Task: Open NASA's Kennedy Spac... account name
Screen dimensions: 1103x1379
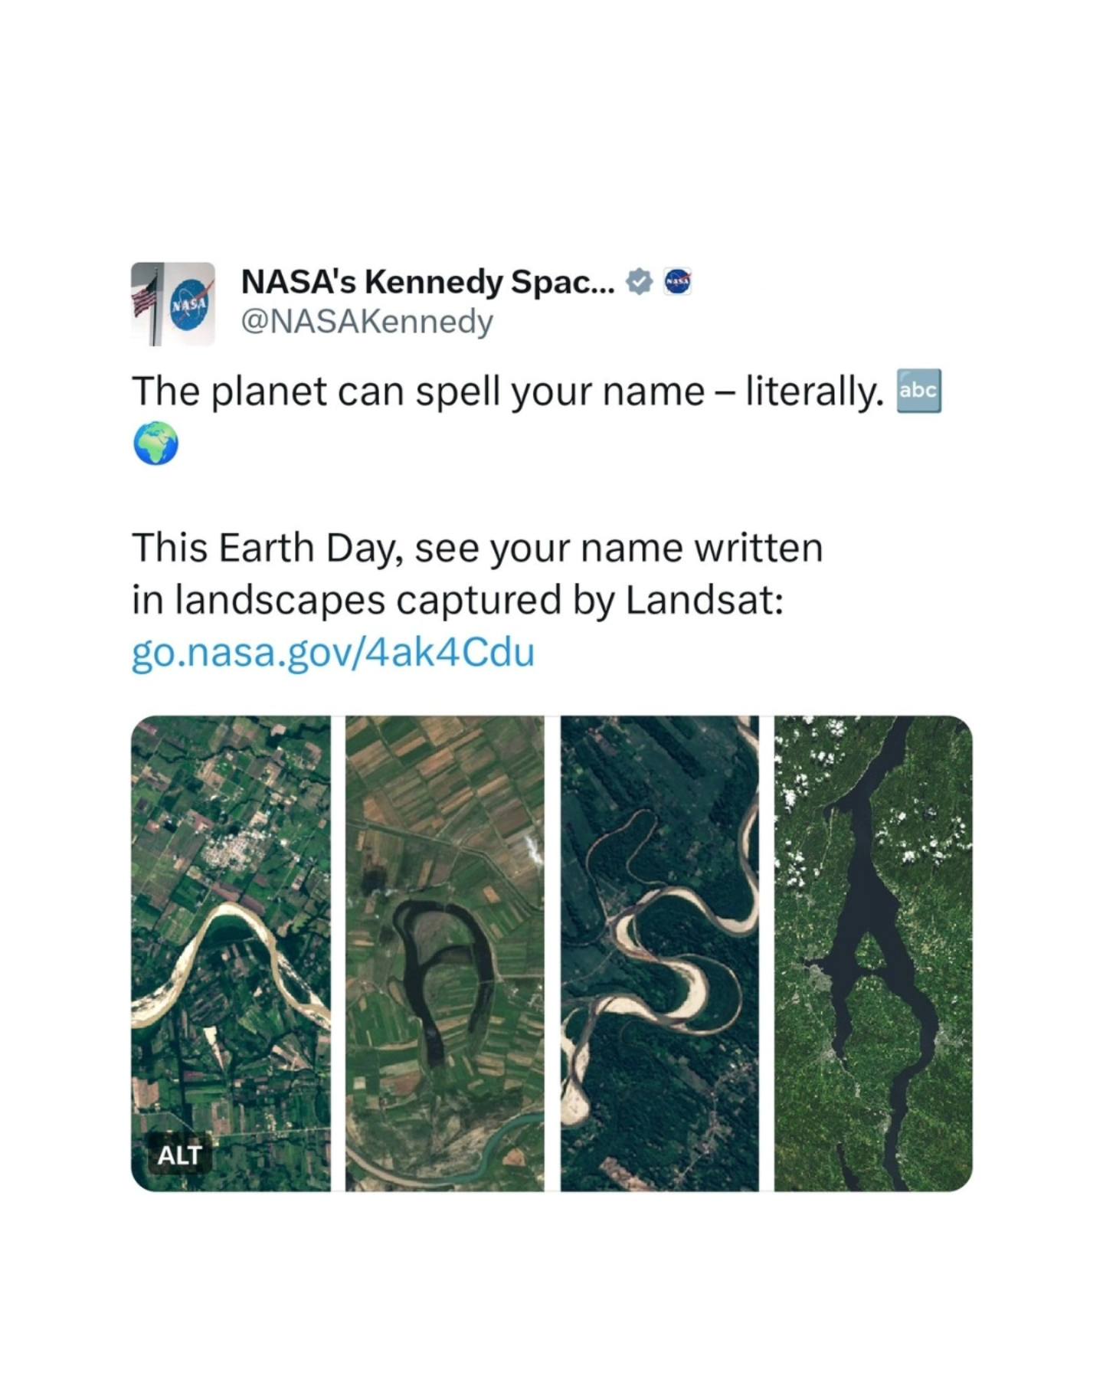Action: pos(427,283)
